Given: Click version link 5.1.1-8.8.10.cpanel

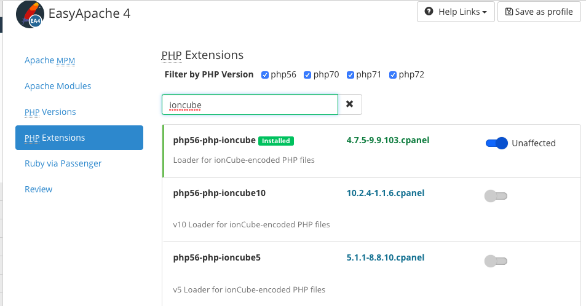Looking at the screenshot, I should point(386,257).
